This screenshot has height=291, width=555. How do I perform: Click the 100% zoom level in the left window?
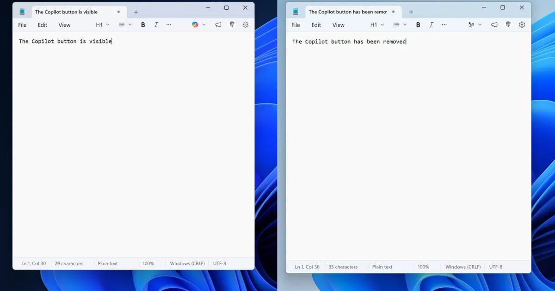(148, 264)
